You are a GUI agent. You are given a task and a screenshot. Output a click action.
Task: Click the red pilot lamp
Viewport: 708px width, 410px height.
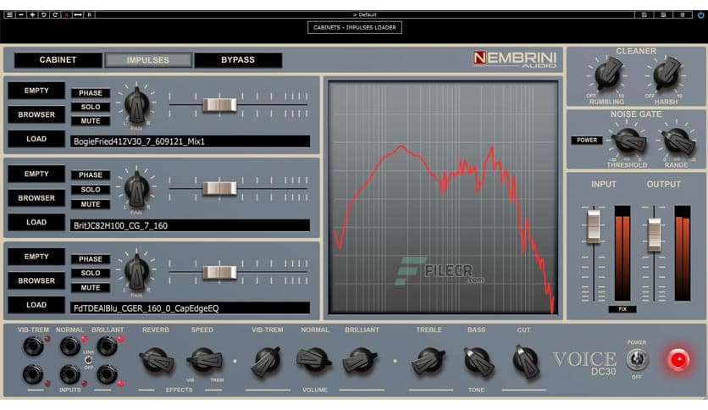(678, 360)
